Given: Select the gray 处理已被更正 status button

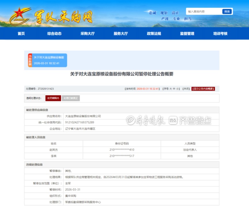Looking at the screenshot, I should pyautogui.click(x=71, y=98).
